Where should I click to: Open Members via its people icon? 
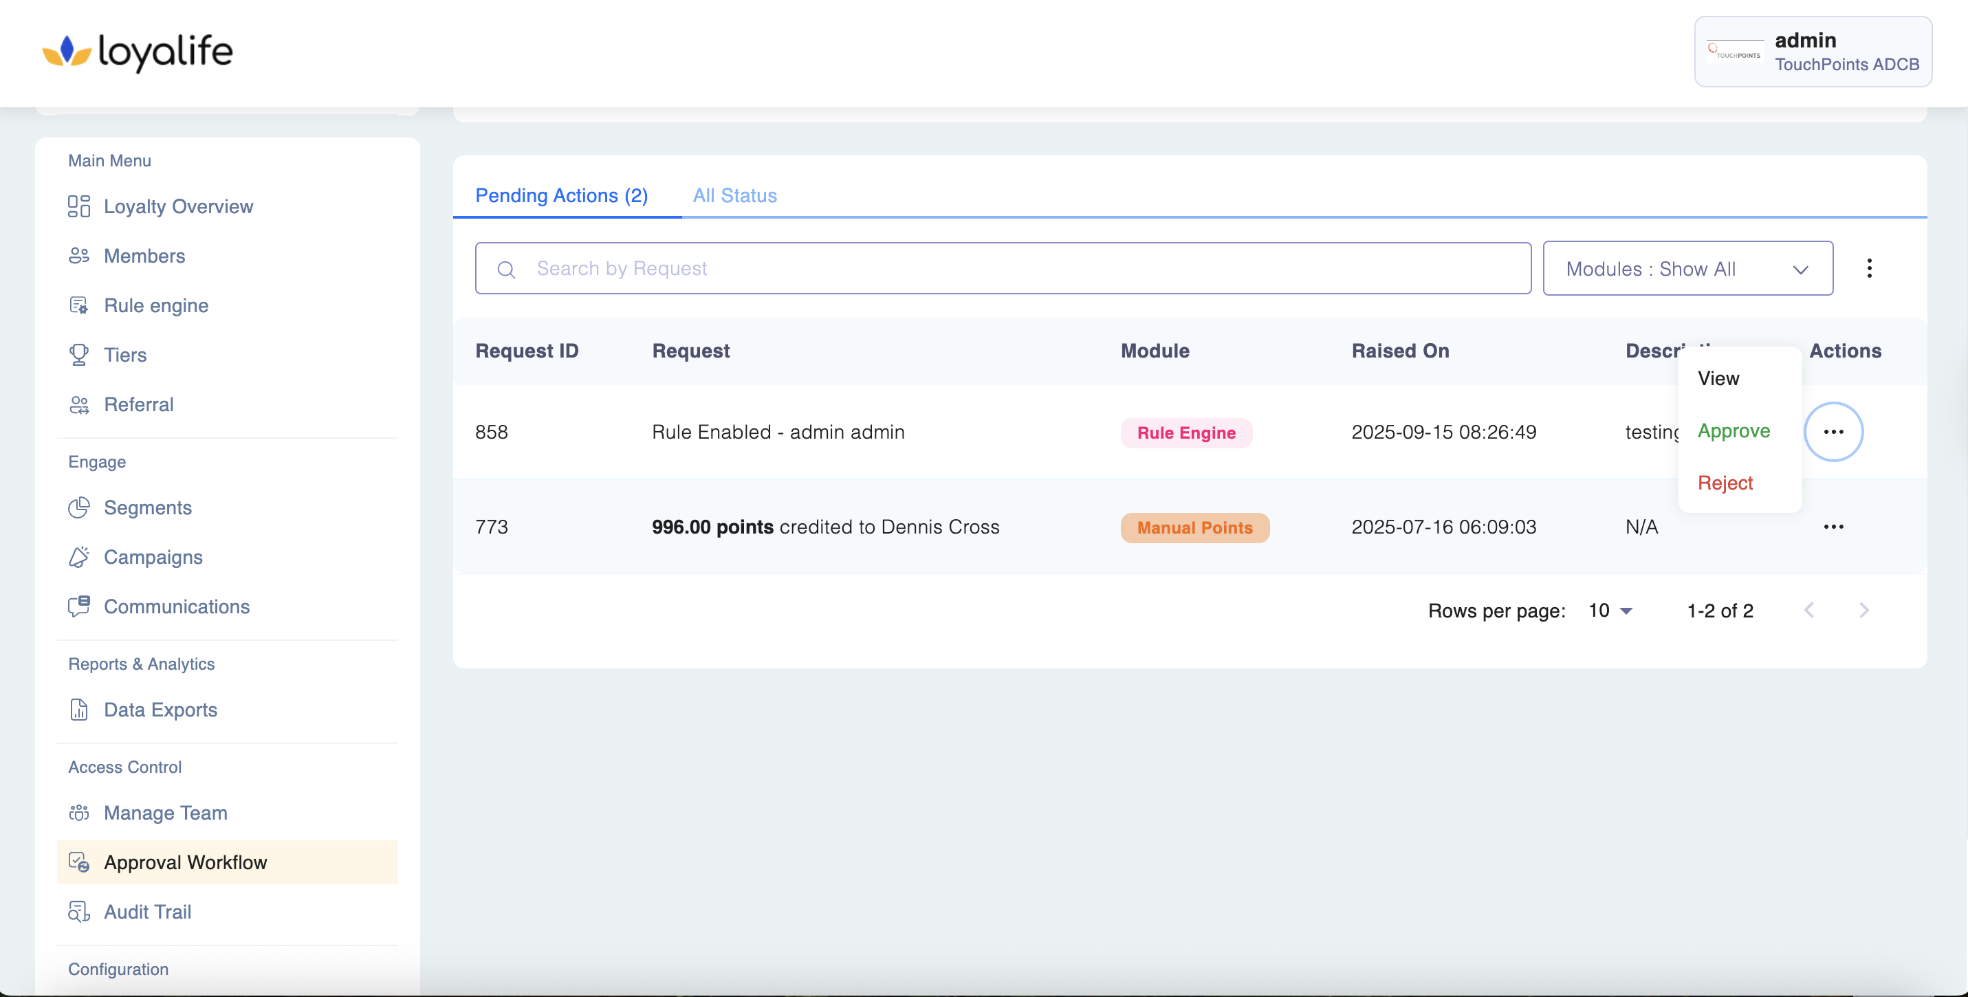click(x=78, y=256)
